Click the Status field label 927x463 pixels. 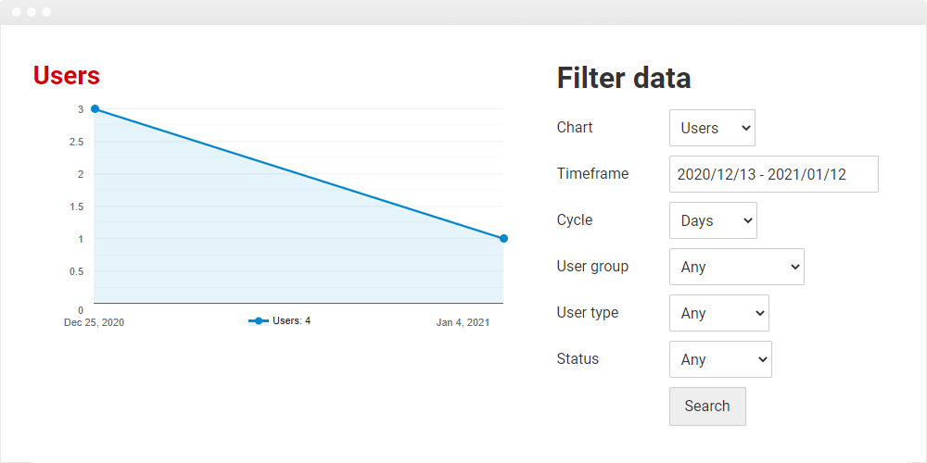click(x=578, y=358)
